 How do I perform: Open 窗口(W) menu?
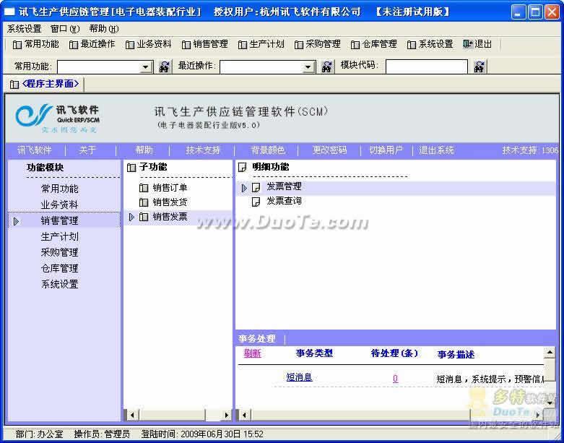(65, 29)
